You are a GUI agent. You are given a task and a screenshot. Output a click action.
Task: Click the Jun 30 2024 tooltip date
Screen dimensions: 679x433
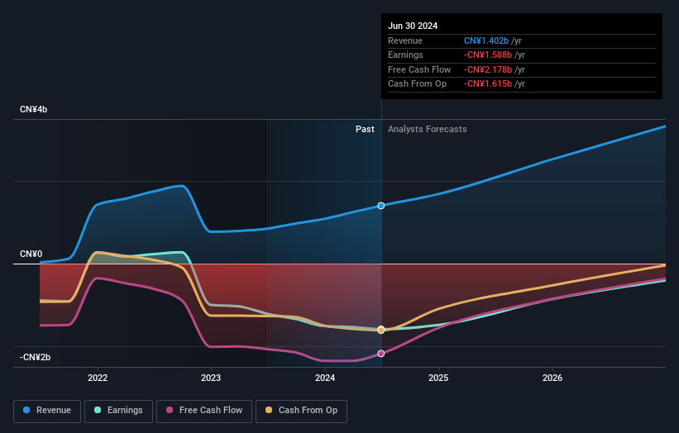coord(413,26)
